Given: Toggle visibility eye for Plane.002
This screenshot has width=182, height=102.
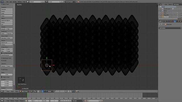Looking at the screenshot, I should click(x=177, y=17).
